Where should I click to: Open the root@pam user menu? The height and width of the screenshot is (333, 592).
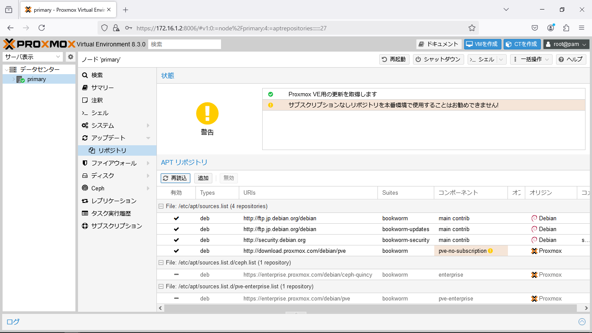566,44
